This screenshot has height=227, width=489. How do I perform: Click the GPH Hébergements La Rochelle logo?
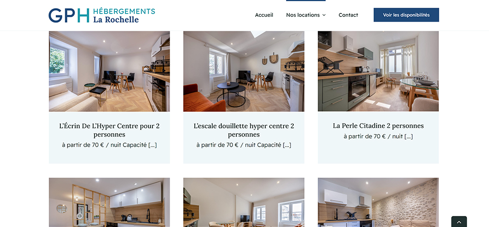click(102, 15)
